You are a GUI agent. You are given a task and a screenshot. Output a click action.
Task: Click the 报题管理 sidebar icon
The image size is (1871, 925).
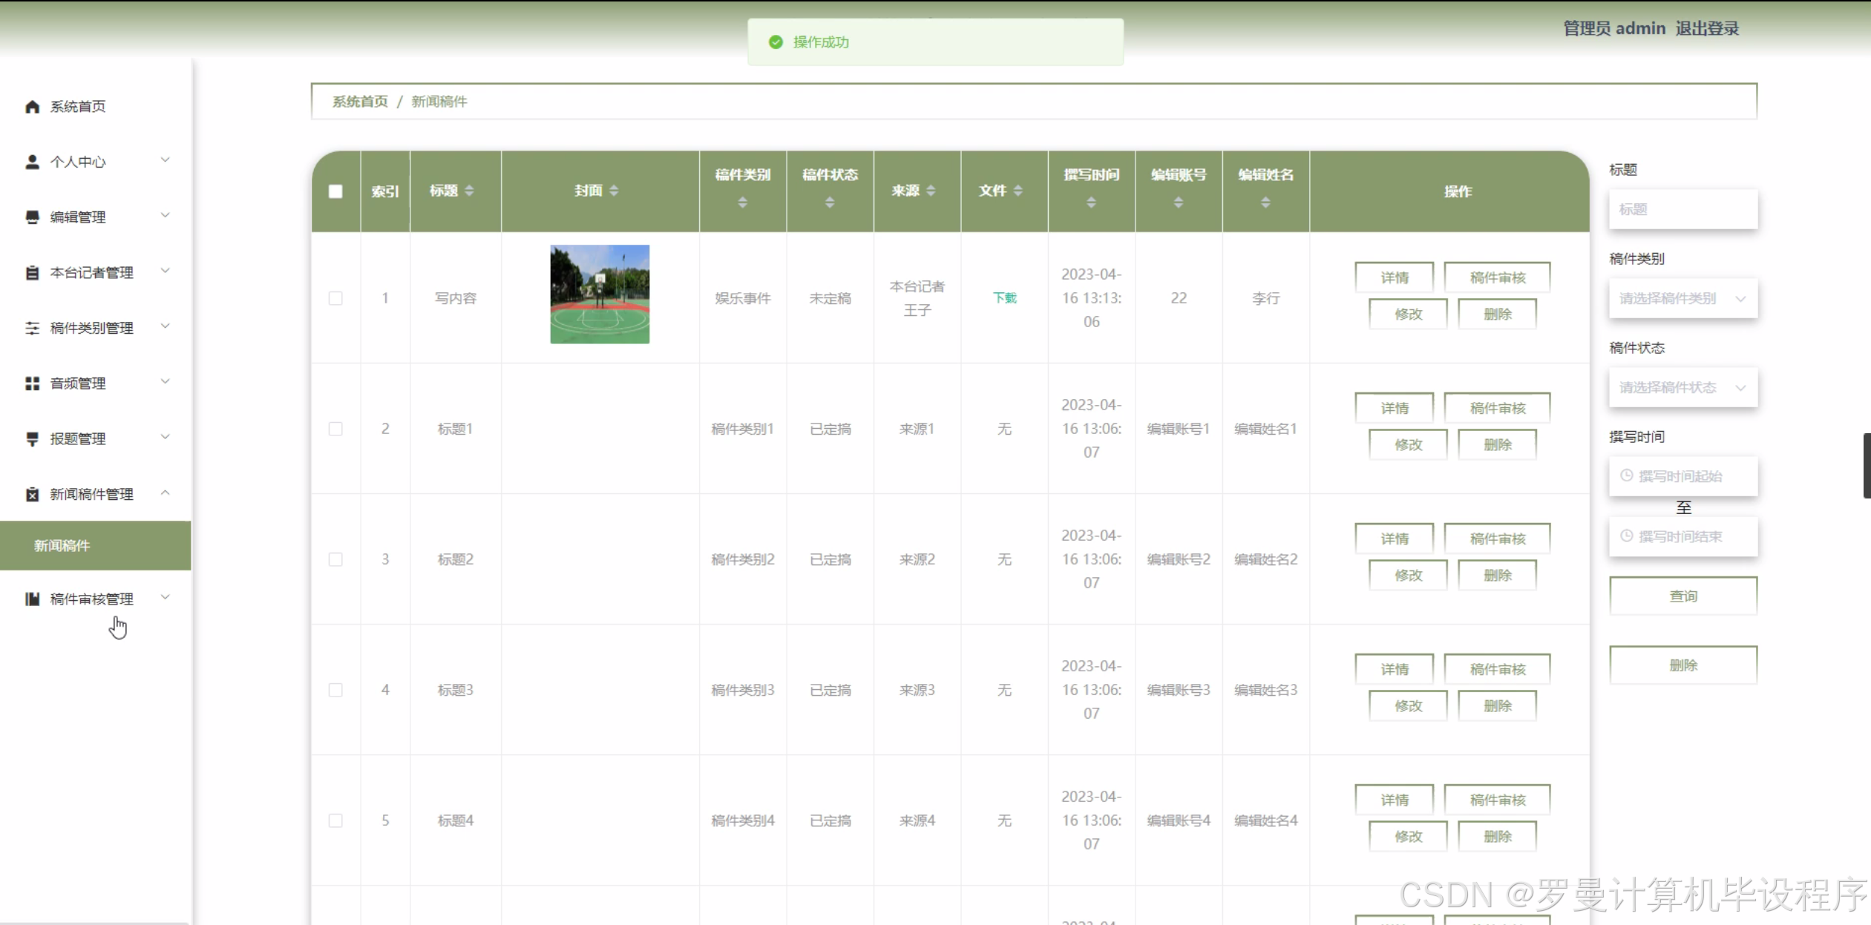click(x=32, y=439)
